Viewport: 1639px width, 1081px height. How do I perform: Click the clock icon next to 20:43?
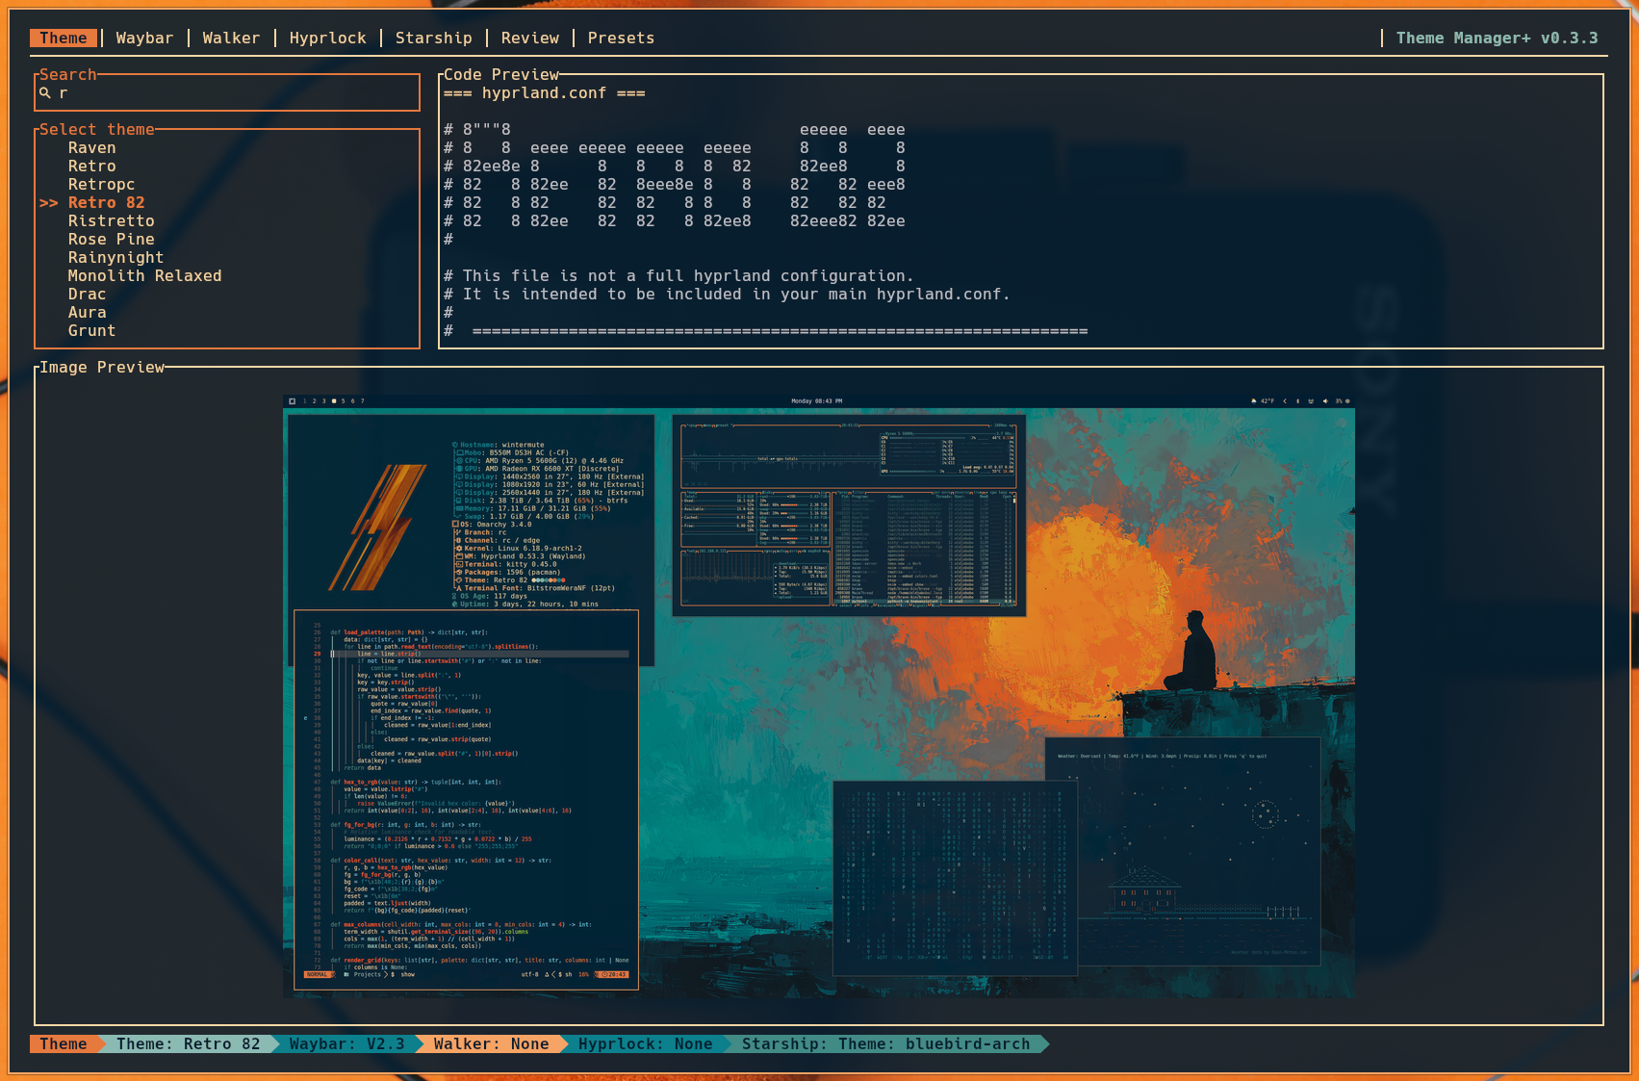tap(603, 974)
